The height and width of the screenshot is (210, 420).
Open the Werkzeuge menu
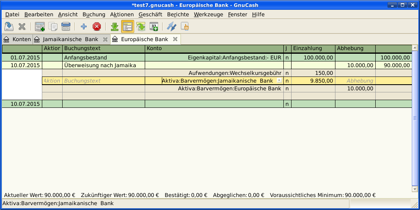[208, 14]
